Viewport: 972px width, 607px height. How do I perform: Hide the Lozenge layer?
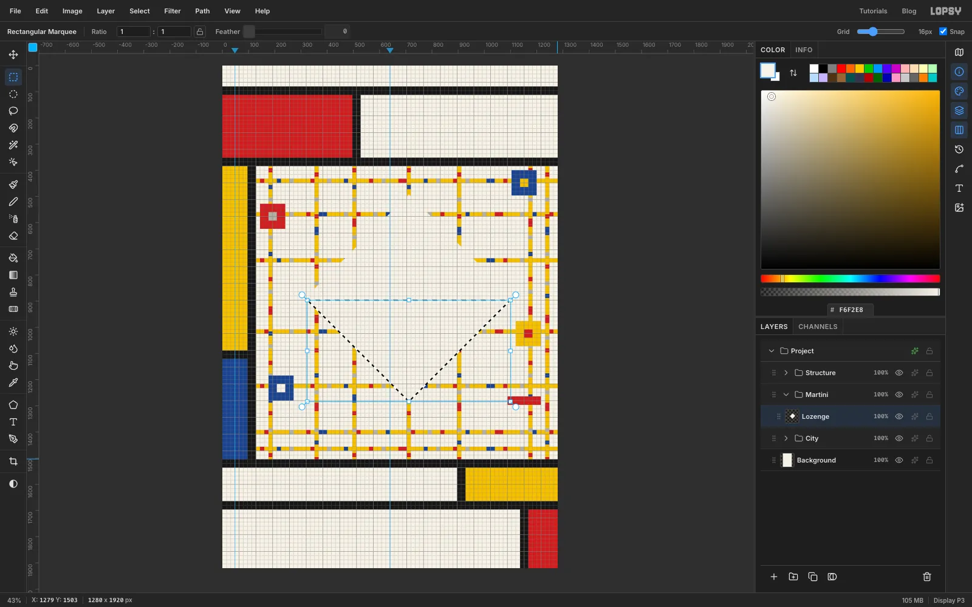[899, 416]
